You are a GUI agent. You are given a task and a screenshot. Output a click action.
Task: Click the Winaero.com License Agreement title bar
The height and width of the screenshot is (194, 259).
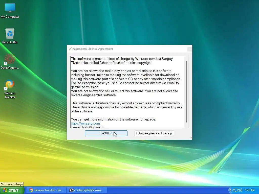(x=127, y=49)
